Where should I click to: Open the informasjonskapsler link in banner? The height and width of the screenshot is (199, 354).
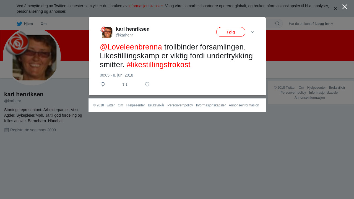145,6
